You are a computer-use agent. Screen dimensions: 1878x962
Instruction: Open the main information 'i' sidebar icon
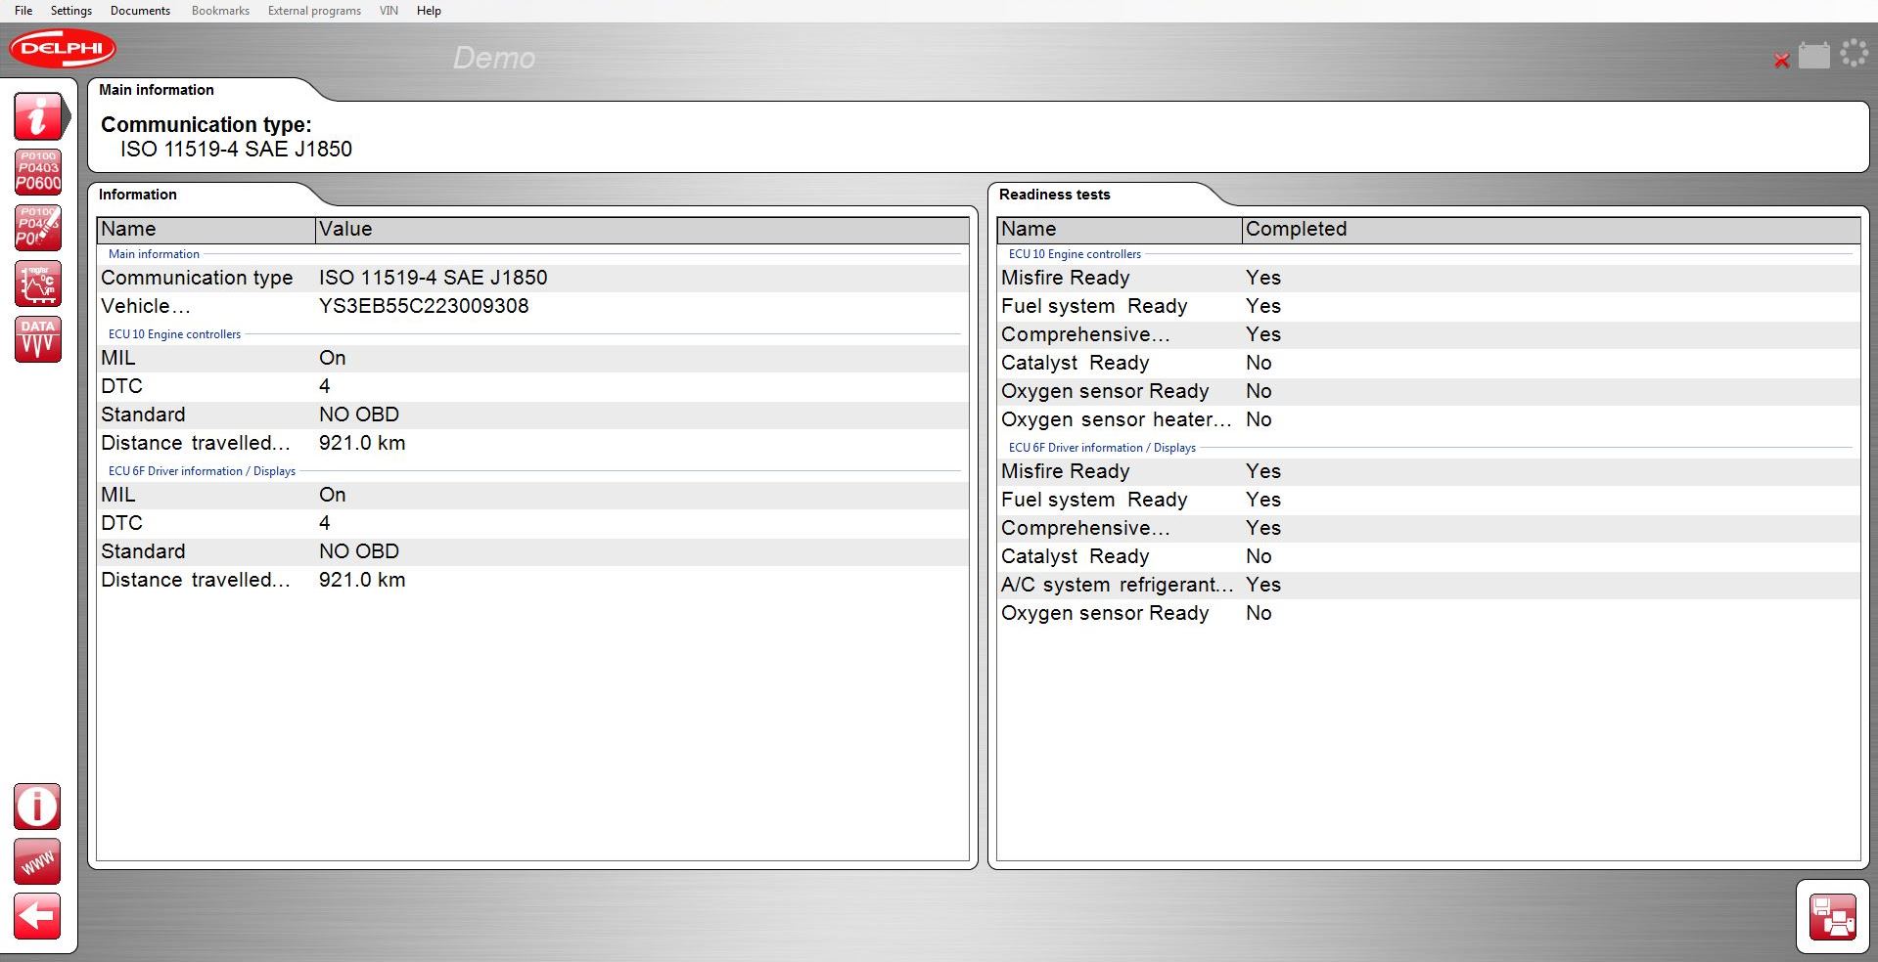38,116
